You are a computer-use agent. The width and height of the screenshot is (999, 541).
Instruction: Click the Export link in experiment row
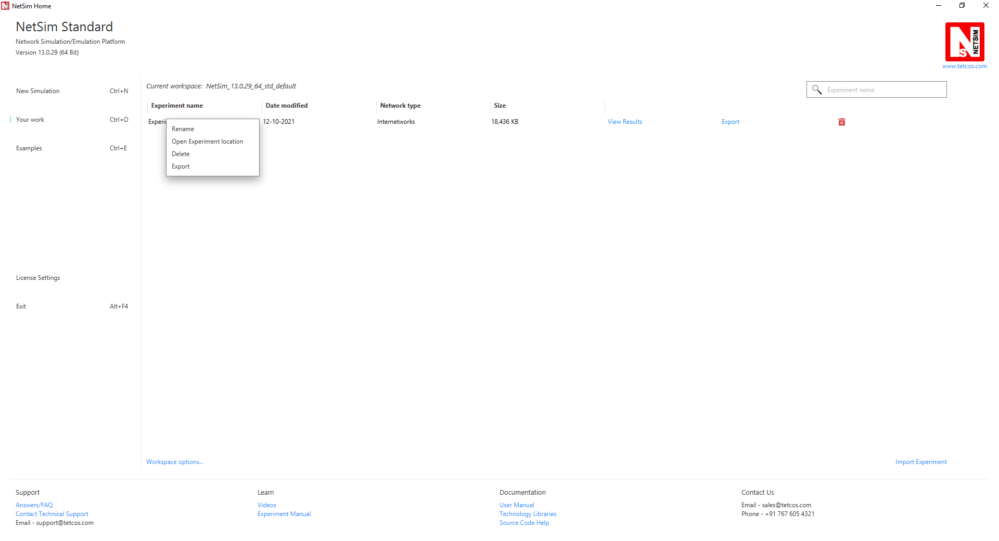click(x=731, y=122)
